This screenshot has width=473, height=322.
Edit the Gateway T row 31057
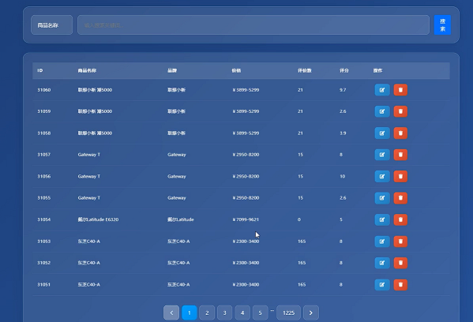[382, 155]
